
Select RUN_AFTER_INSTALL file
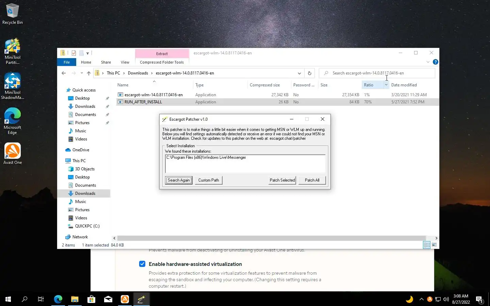(277, 102)
